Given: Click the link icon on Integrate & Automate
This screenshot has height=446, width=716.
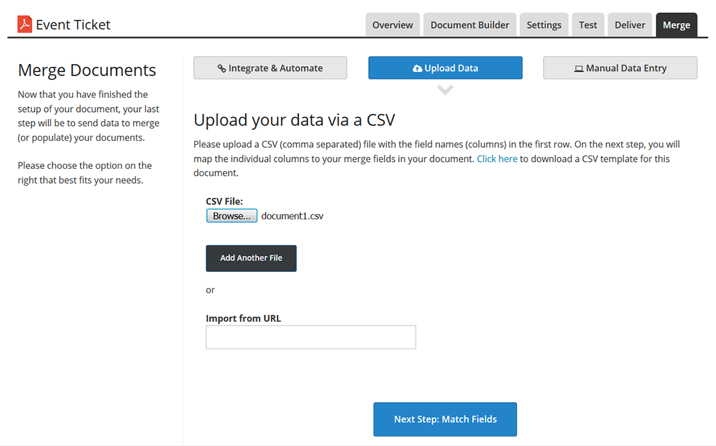Looking at the screenshot, I should click(222, 68).
